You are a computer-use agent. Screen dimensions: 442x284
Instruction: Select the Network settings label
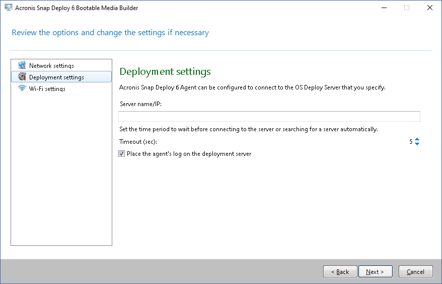tap(51, 66)
